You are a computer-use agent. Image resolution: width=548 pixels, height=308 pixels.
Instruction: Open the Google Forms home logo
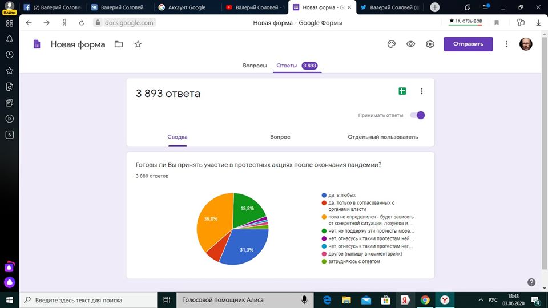(37, 44)
